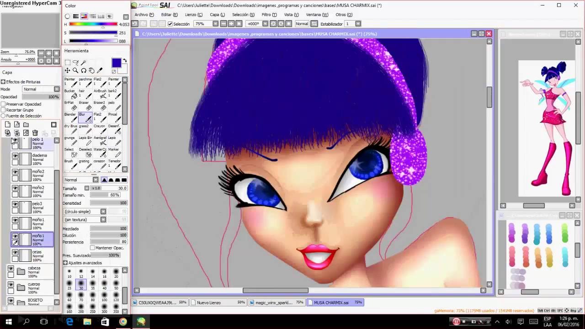Image resolution: width=585 pixels, height=329 pixels.
Task: Open the Editar menu
Action: point(169,15)
